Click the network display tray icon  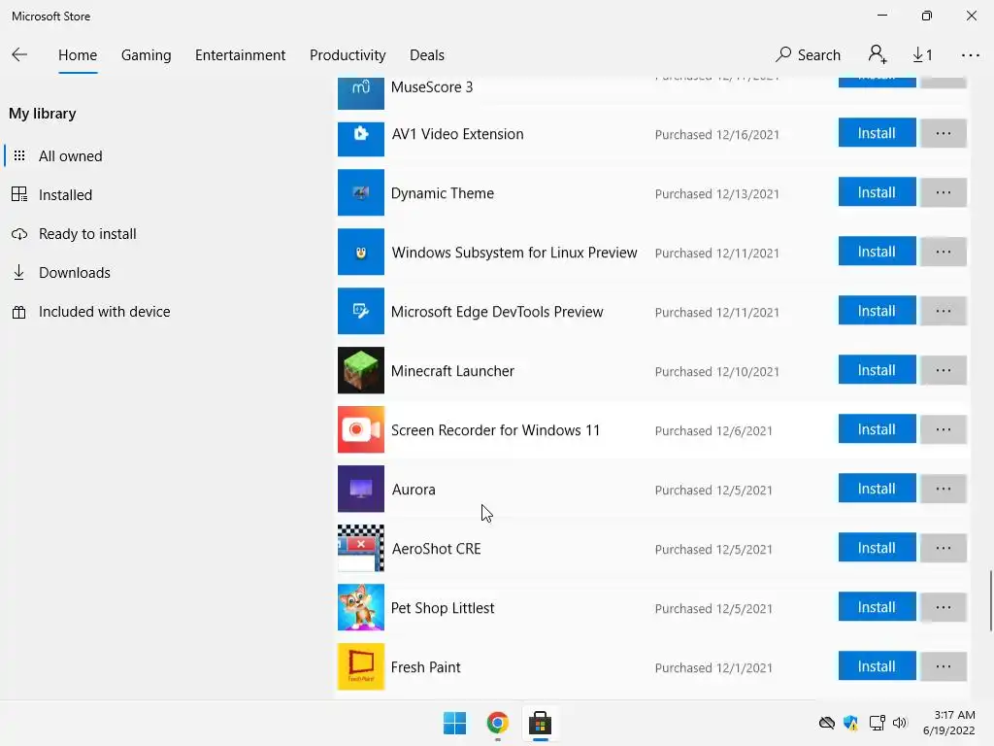(x=877, y=723)
